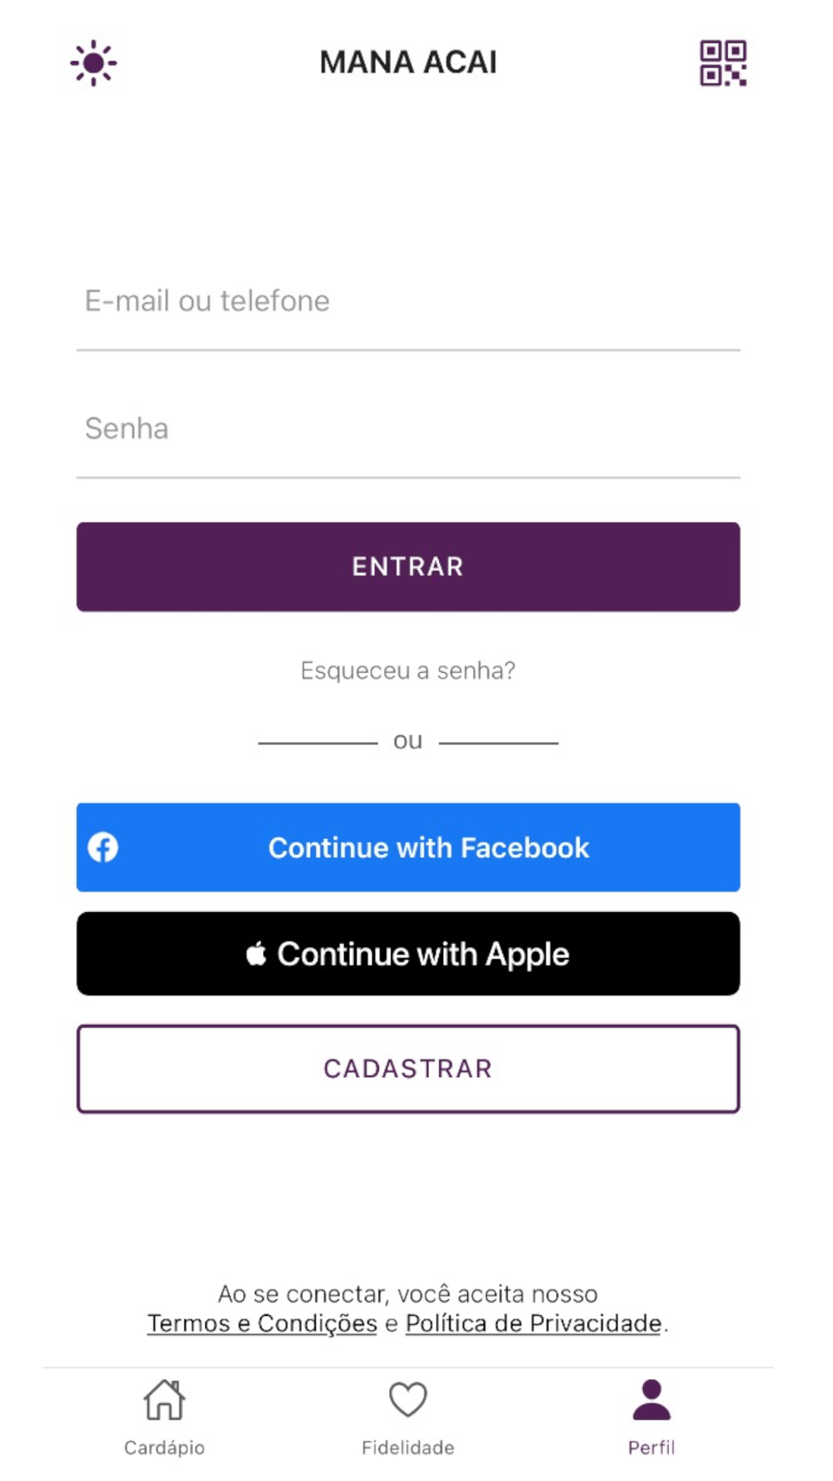Image resolution: width=833 pixels, height=1481 pixels.
Task: Click the ENTRAR button
Action: pyautogui.click(x=408, y=566)
